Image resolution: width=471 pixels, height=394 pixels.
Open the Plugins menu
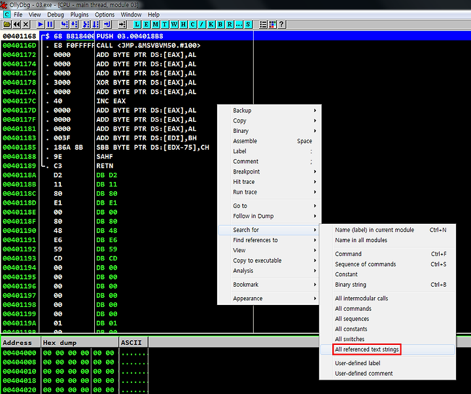pyautogui.click(x=79, y=14)
